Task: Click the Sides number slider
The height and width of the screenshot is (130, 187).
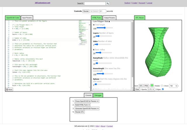Action: pyautogui.click(x=103, y=44)
